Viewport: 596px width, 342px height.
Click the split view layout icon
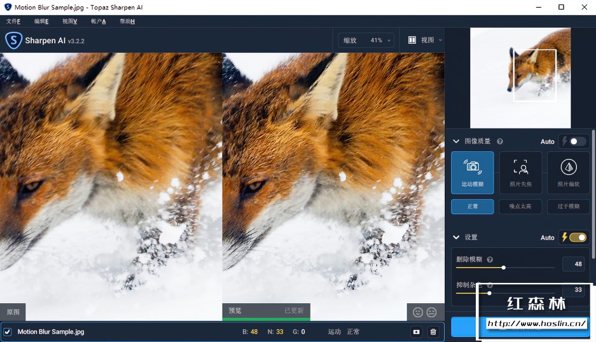click(x=412, y=40)
